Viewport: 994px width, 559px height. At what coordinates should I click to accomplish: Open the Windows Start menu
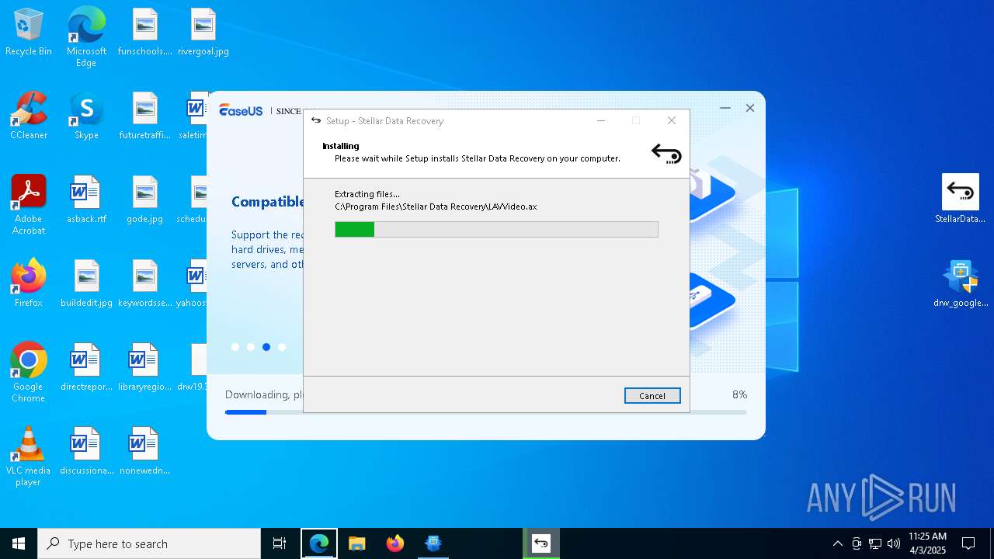pyautogui.click(x=19, y=543)
